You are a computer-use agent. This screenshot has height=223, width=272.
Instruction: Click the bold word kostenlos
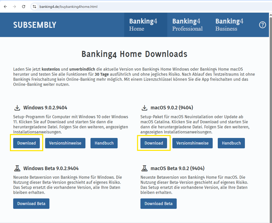click(x=51, y=69)
